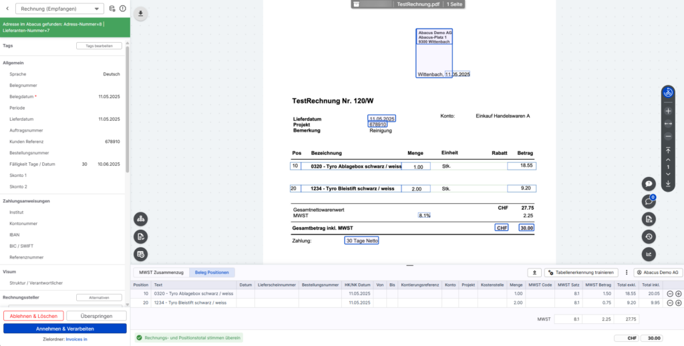Click Annehmen & Verarbeiten button
This screenshot has height=346, width=684.
(65, 329)
